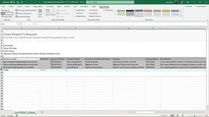Click Convert to Range

(23, 17)
